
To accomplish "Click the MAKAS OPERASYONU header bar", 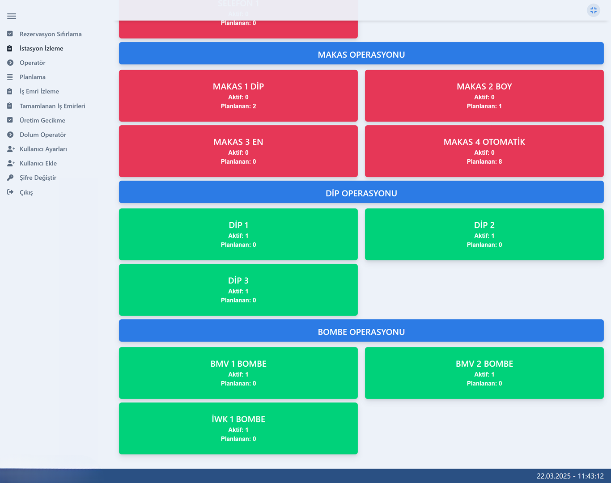I will (361, 54).
